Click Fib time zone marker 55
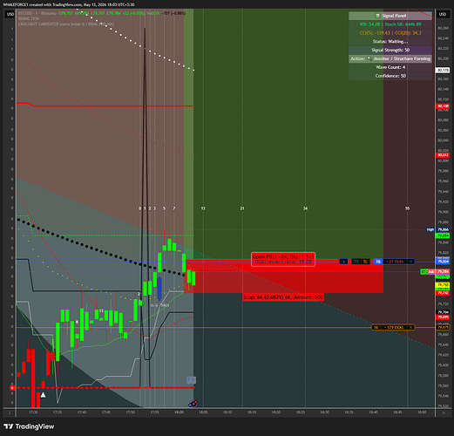Image resolution: width=454 pixels, height=436 pixels. click(x=407, y=208)
